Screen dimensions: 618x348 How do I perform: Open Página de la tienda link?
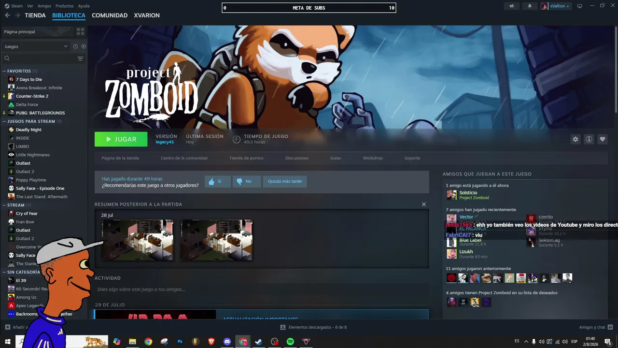(120, 158)
